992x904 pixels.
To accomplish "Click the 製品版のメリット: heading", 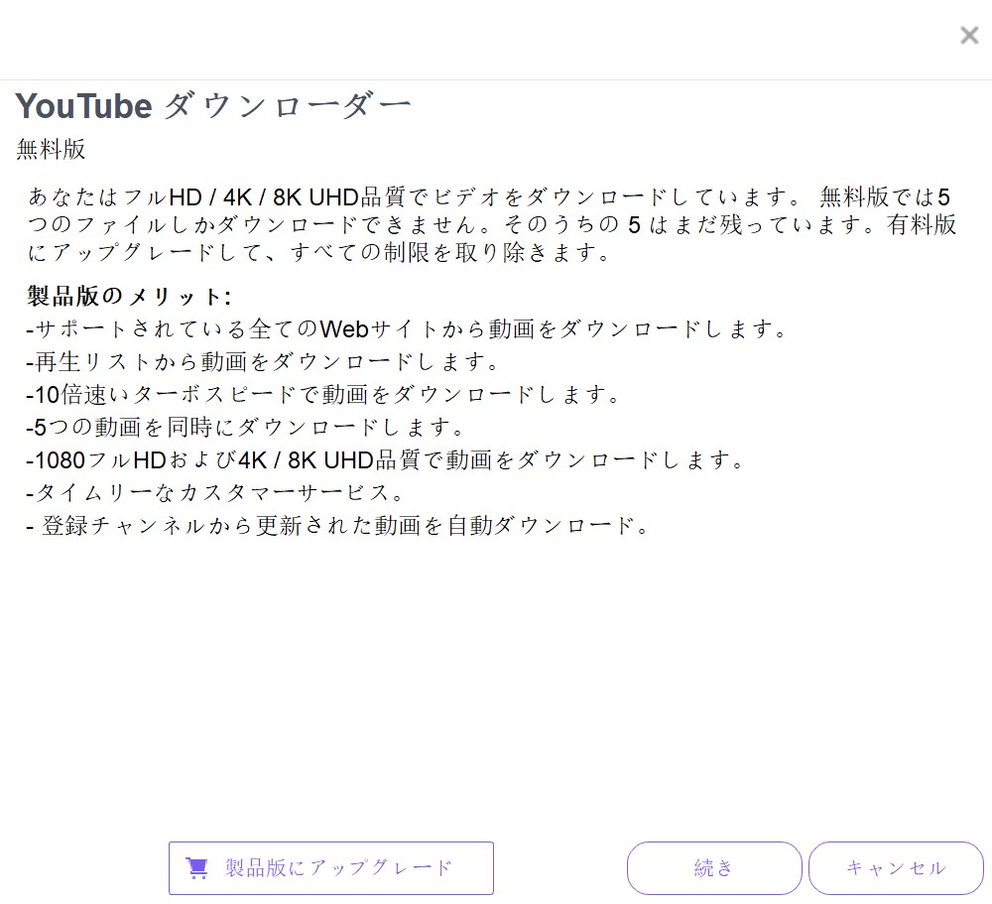I will [x=129, y=296].
